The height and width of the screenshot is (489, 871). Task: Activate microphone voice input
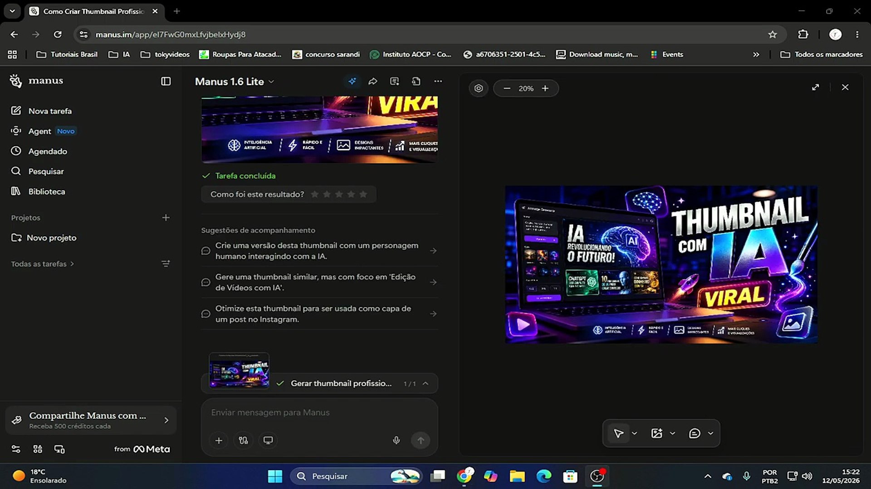(x=396, y=440)
